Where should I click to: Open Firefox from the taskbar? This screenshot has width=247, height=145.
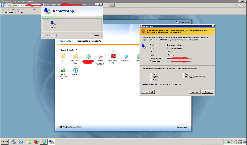(x=36, y=142)
